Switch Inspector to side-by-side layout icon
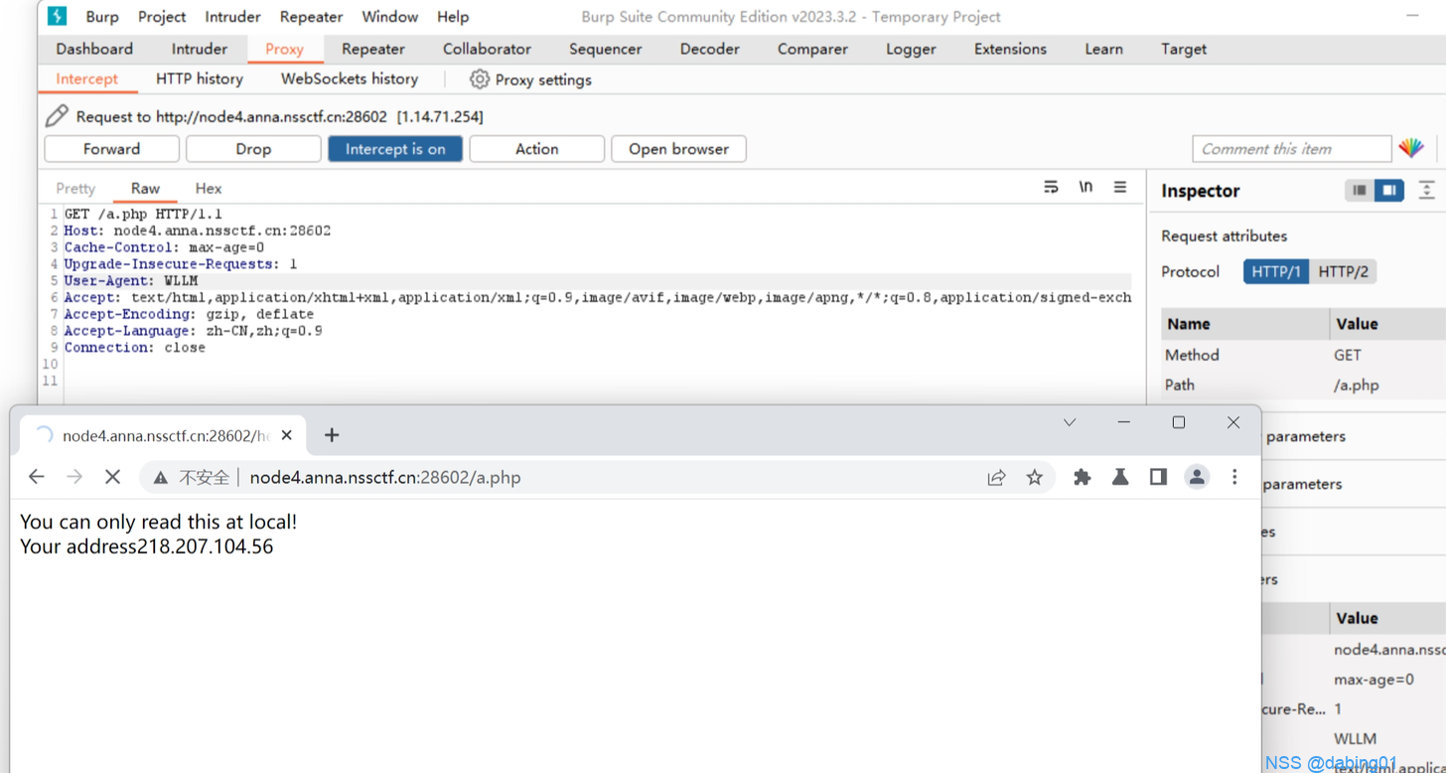Screen dimensions: 1446x773 (x=1388, y=191)
